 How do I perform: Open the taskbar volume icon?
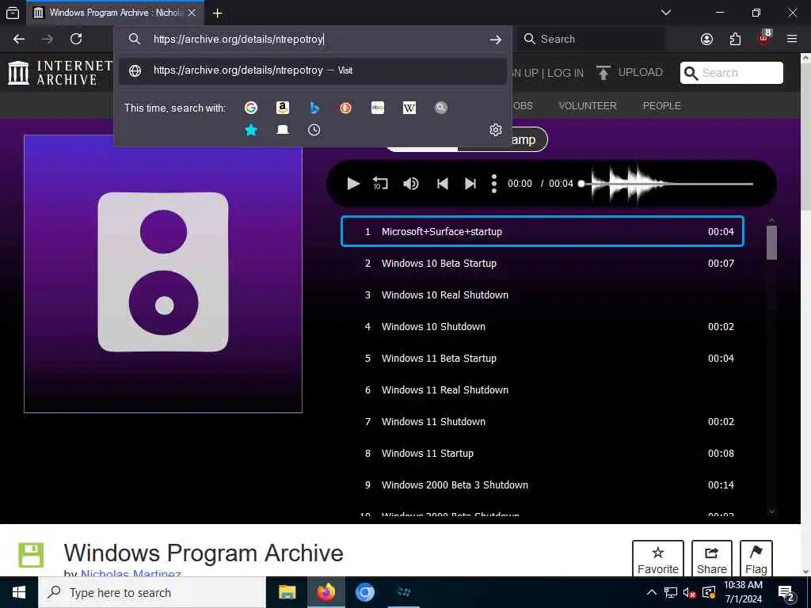[689, 592]
